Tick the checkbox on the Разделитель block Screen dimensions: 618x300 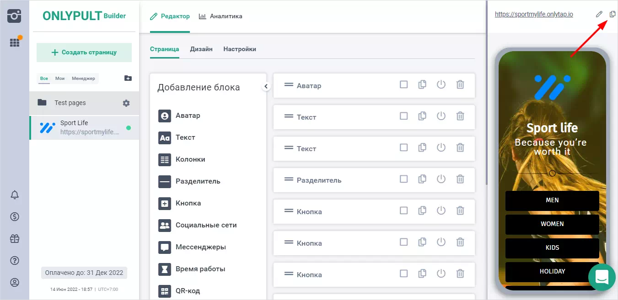(403, 179)
